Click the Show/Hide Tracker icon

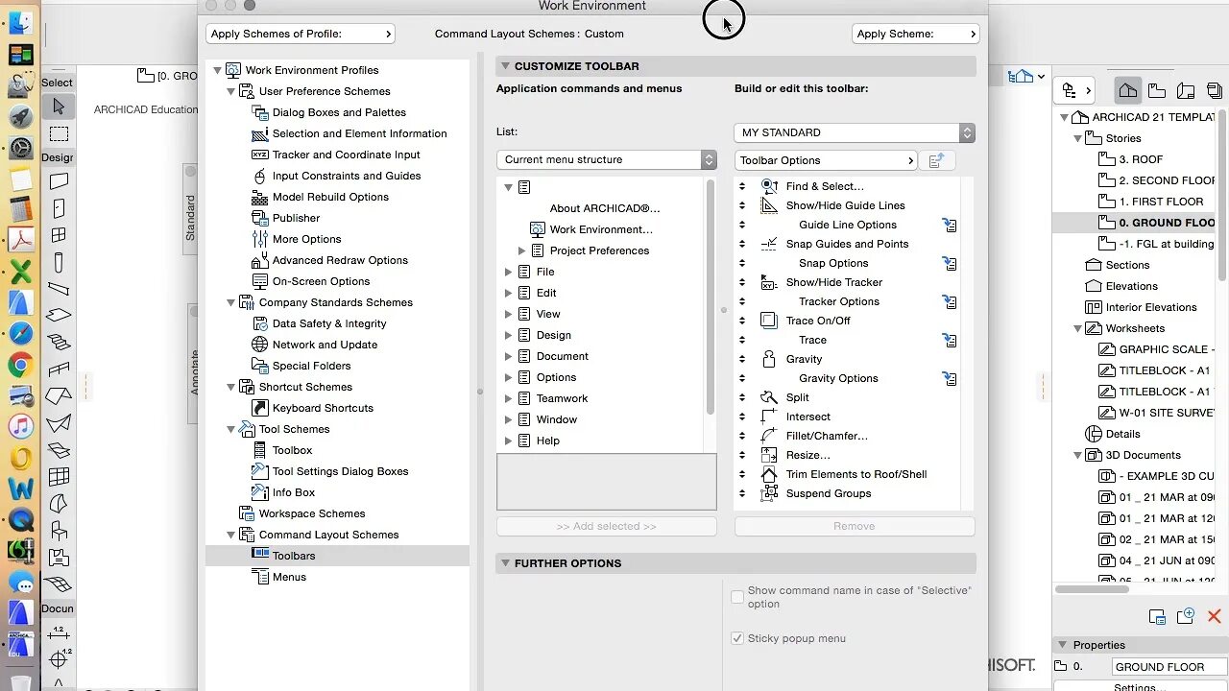tap(769, 282)
